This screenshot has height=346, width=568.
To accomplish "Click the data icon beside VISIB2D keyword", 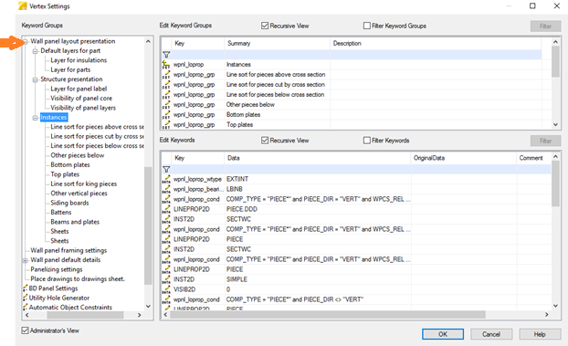I will 166,289.
